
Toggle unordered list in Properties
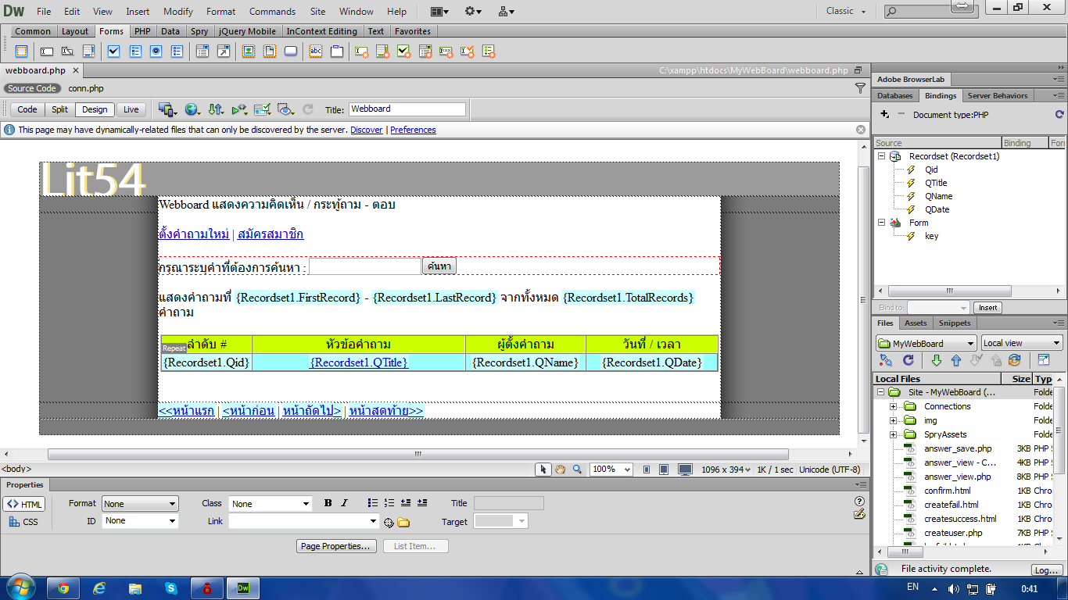pyautogui.click(x=373, y=503)
